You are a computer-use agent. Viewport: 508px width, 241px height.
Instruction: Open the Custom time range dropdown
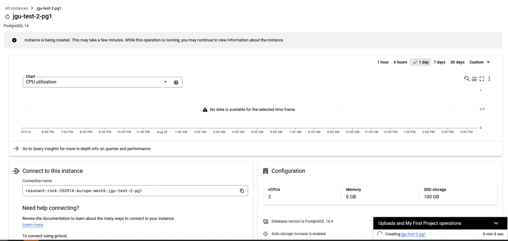click(480, 62)
